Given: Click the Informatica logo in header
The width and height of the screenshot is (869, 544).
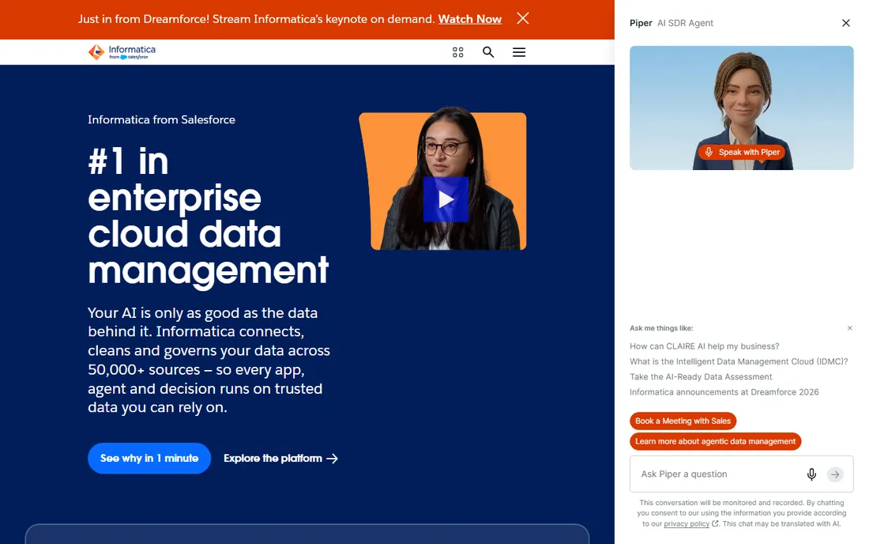Looking at the screenshot, I should pyautogui.click(x=122, y=52).
